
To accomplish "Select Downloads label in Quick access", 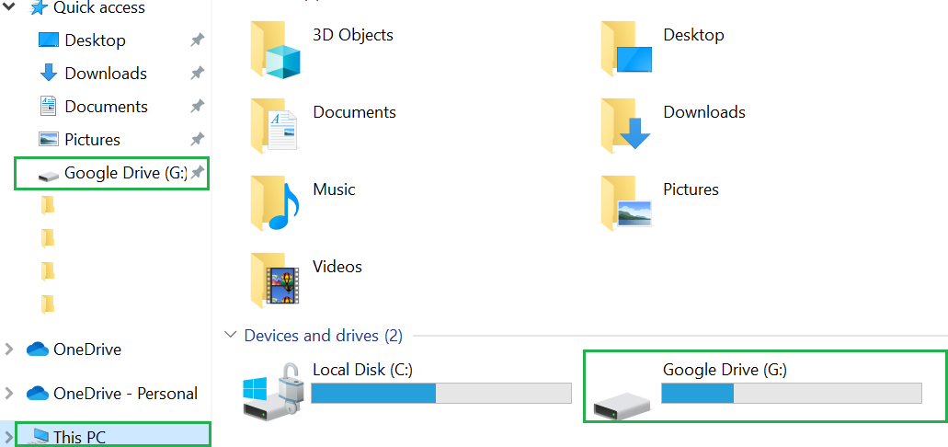I will (x=106, y=74).
